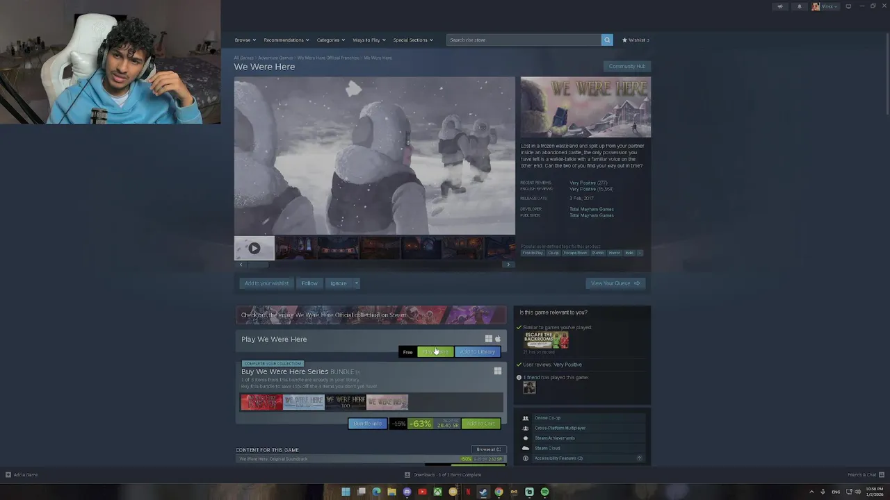The width and height of the screenshot is (890, 500).
Task: Open the Steam display mode monitor icon
Action: (x=848, y=6)
